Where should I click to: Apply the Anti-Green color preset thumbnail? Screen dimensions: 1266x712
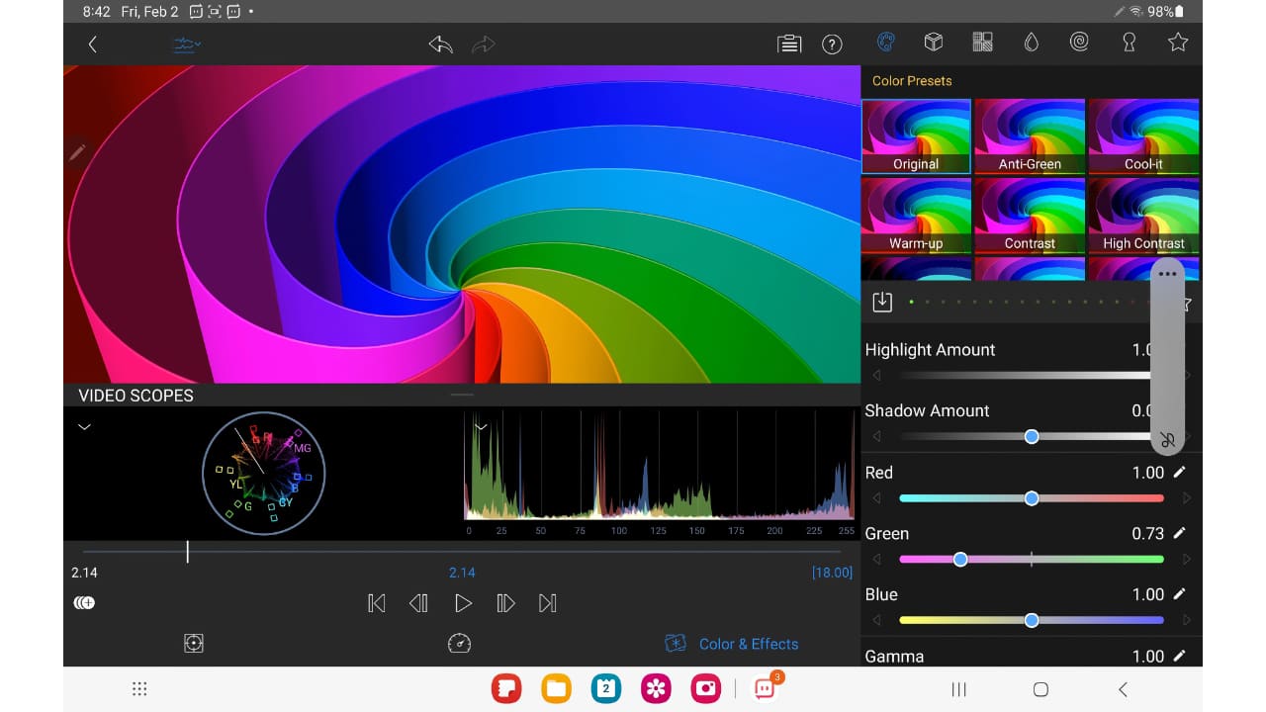click(1030, 136)
